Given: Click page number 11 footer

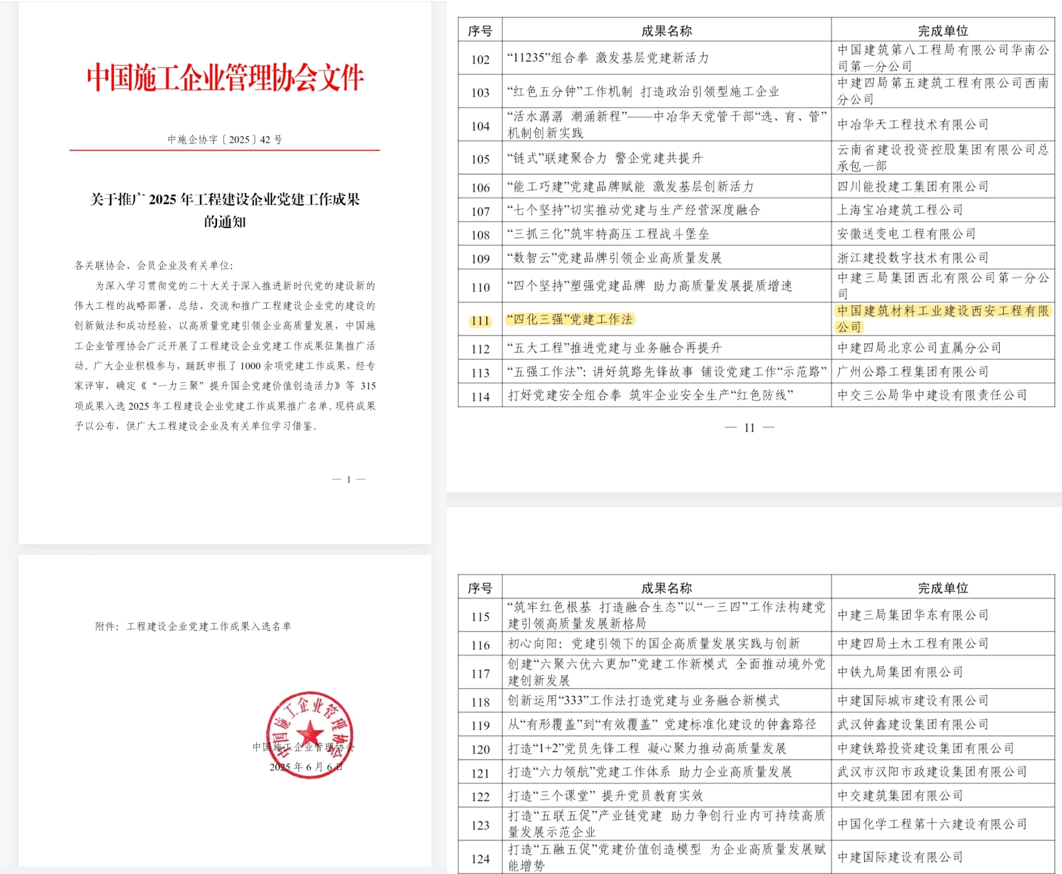Looking at the screenshot, I should (750, 427).
